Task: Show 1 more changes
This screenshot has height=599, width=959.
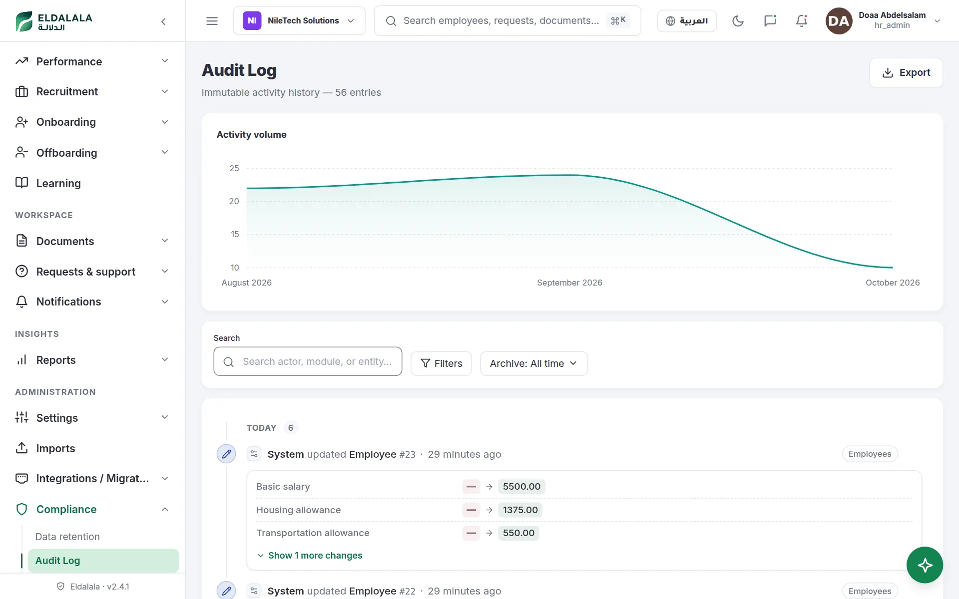Action: tap(310, 556)
